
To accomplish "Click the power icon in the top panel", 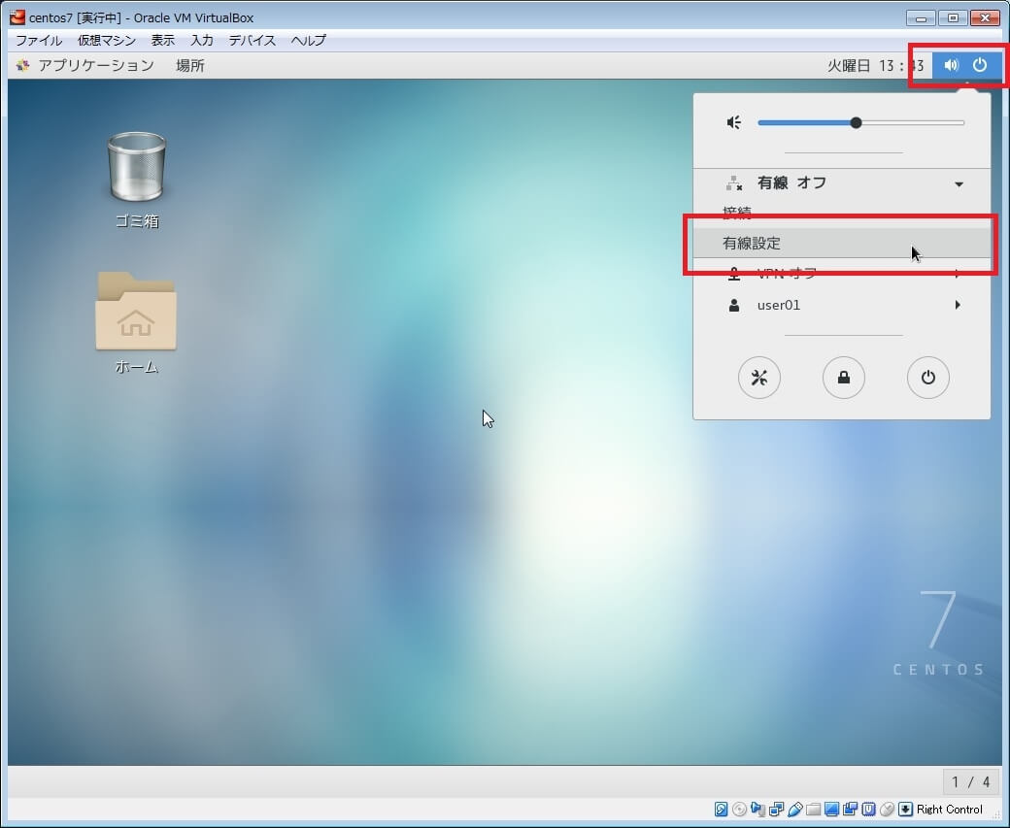I will [x=980, y=65].
